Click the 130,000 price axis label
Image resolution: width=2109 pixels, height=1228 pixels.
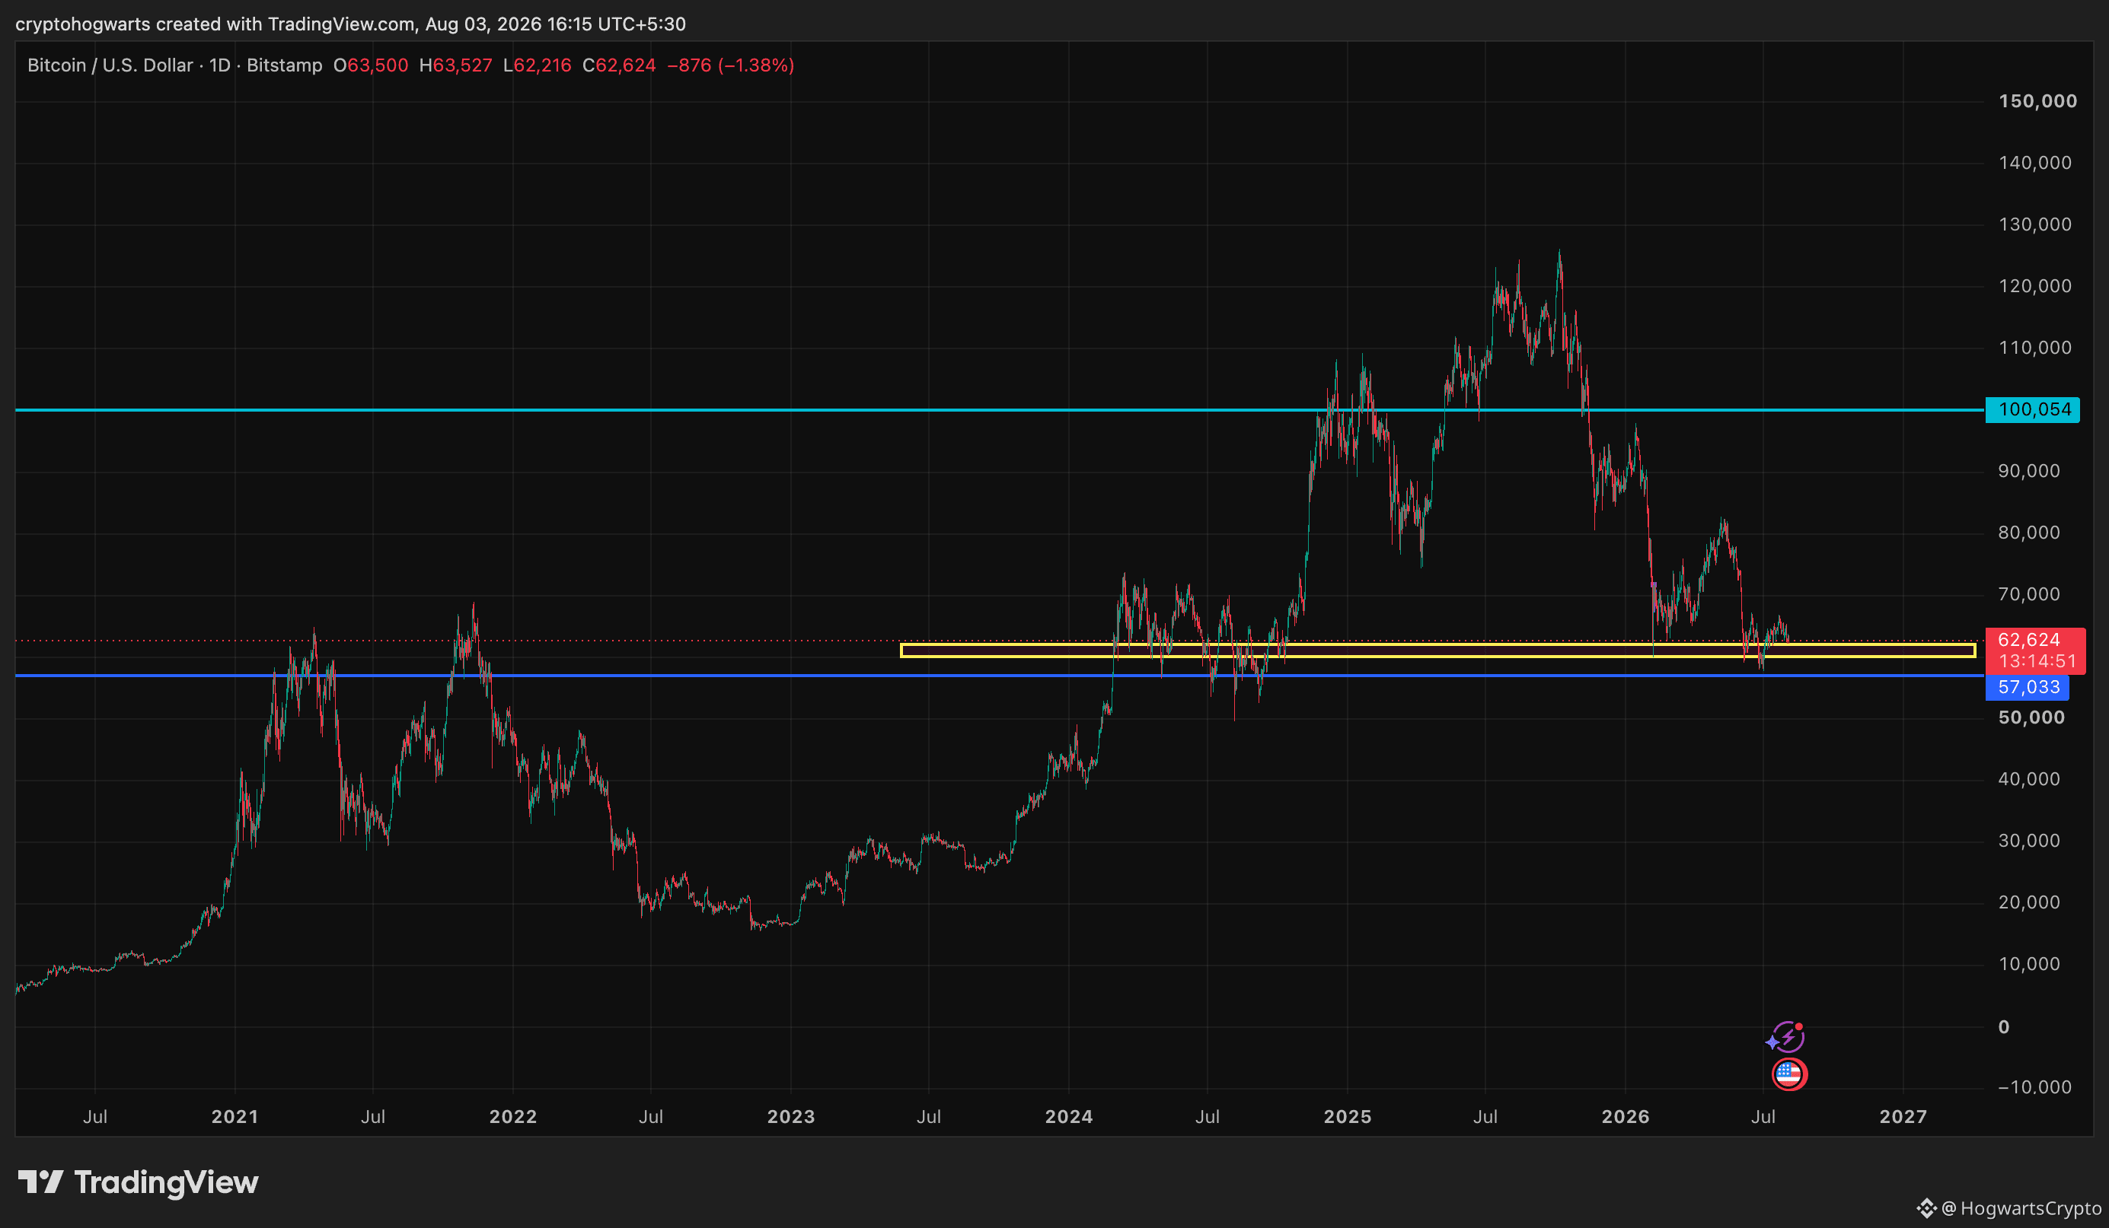click(x=2035, y=224)
